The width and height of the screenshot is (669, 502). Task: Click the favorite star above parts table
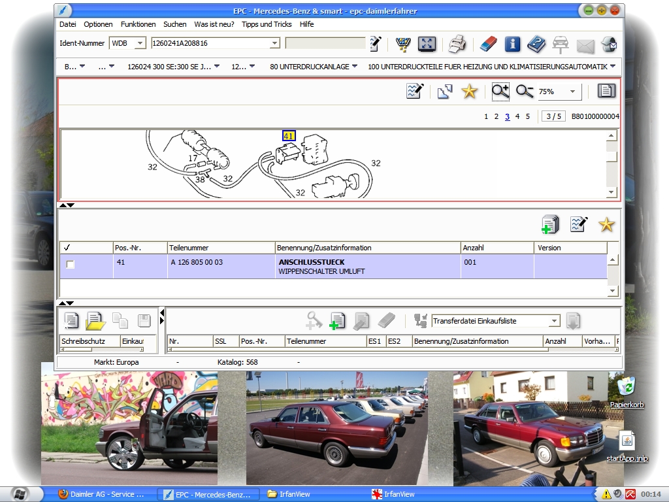click(606, 225)
